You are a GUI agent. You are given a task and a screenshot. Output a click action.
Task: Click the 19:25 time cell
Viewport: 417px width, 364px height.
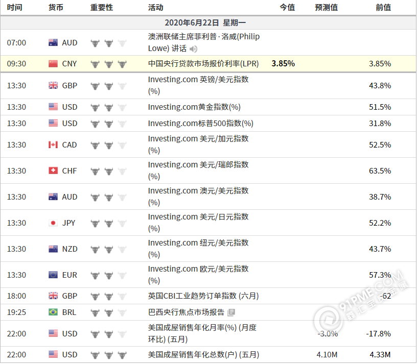point(16,312)
